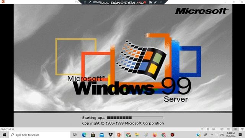Launch Microsoft Edge from the taskbar
Image resolution: width=245 pixels, height=138 pixels.
pos(84,135)
